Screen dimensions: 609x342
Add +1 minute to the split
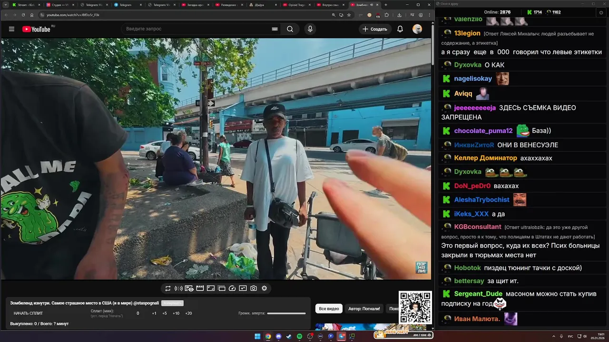click(154, 313)
